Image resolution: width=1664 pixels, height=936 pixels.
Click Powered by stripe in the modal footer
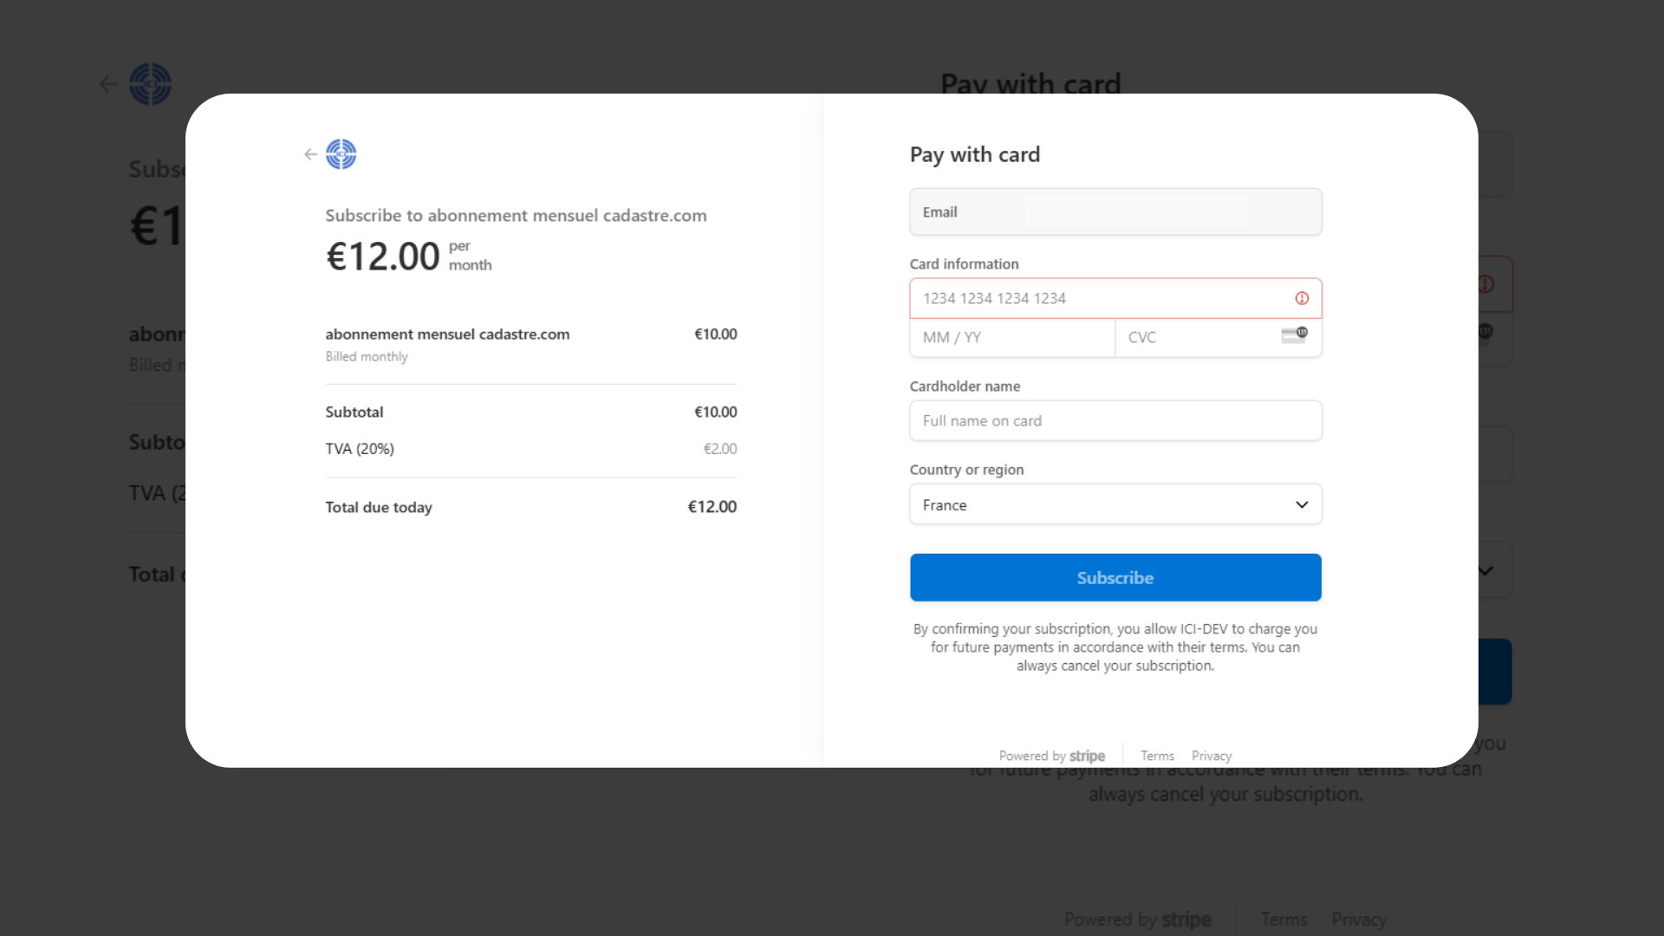tap(1051, 756)
